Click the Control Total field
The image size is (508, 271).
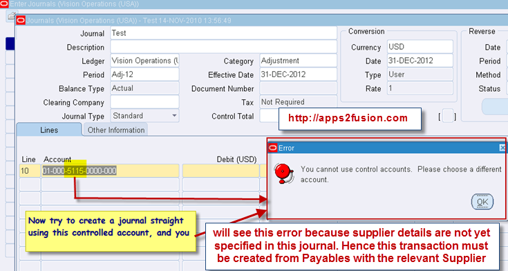[x=269, y=116]
